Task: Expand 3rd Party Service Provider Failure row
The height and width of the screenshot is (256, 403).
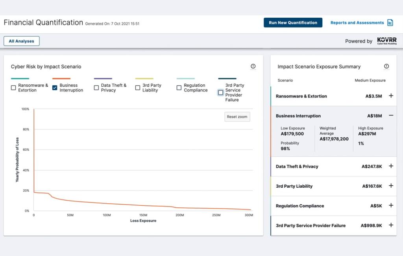Action: 391,225
